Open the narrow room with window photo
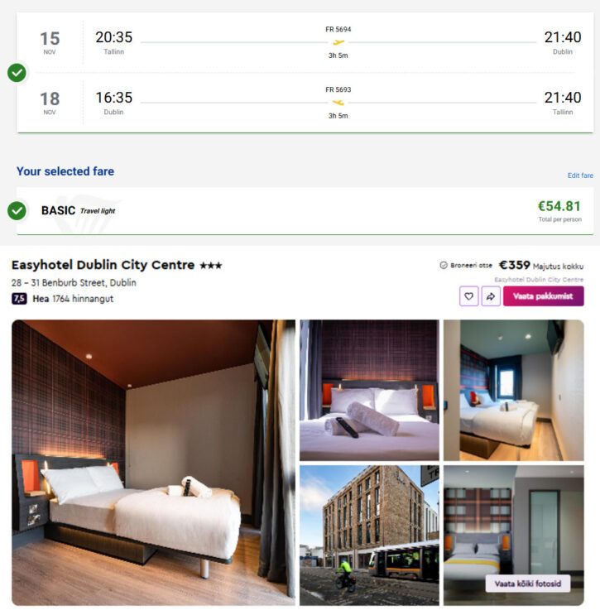Viewport: 600px width, 615px height. (x=514, y=390)
